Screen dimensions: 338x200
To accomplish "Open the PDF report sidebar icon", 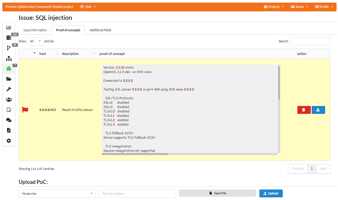I will click(x=8, y=130).
